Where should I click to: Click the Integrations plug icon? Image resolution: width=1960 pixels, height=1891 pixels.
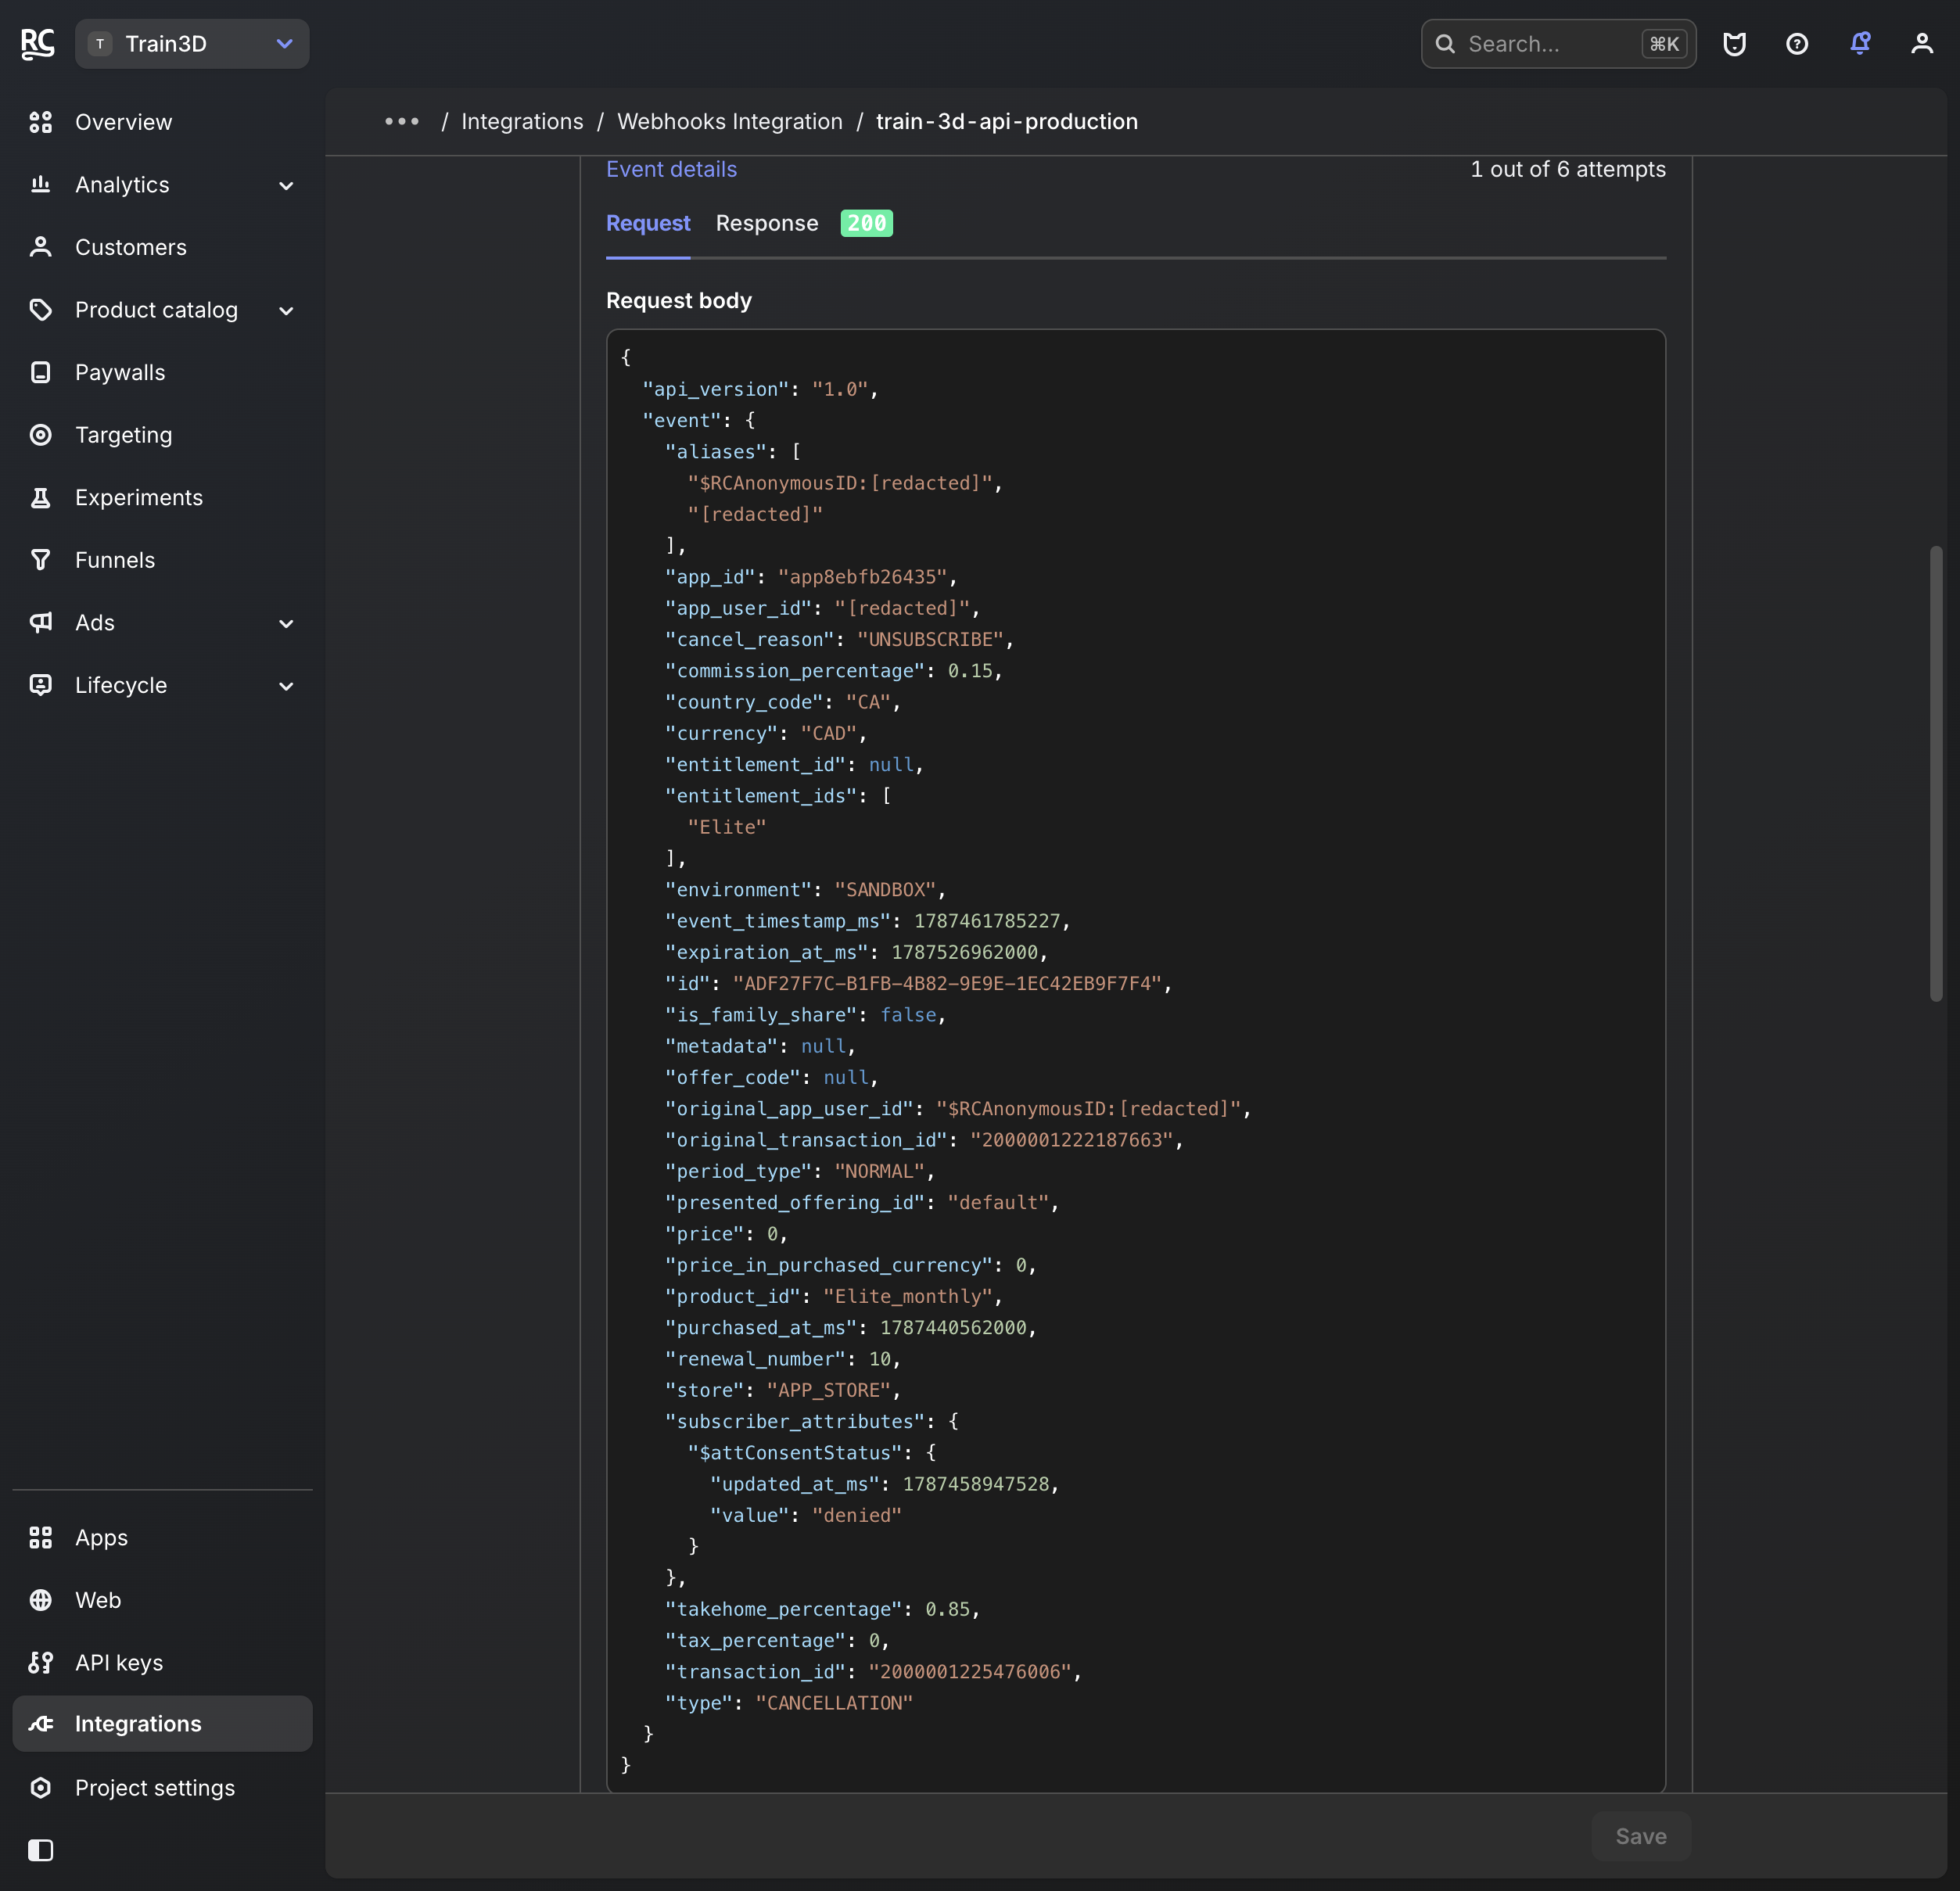tap(41, 1723)
